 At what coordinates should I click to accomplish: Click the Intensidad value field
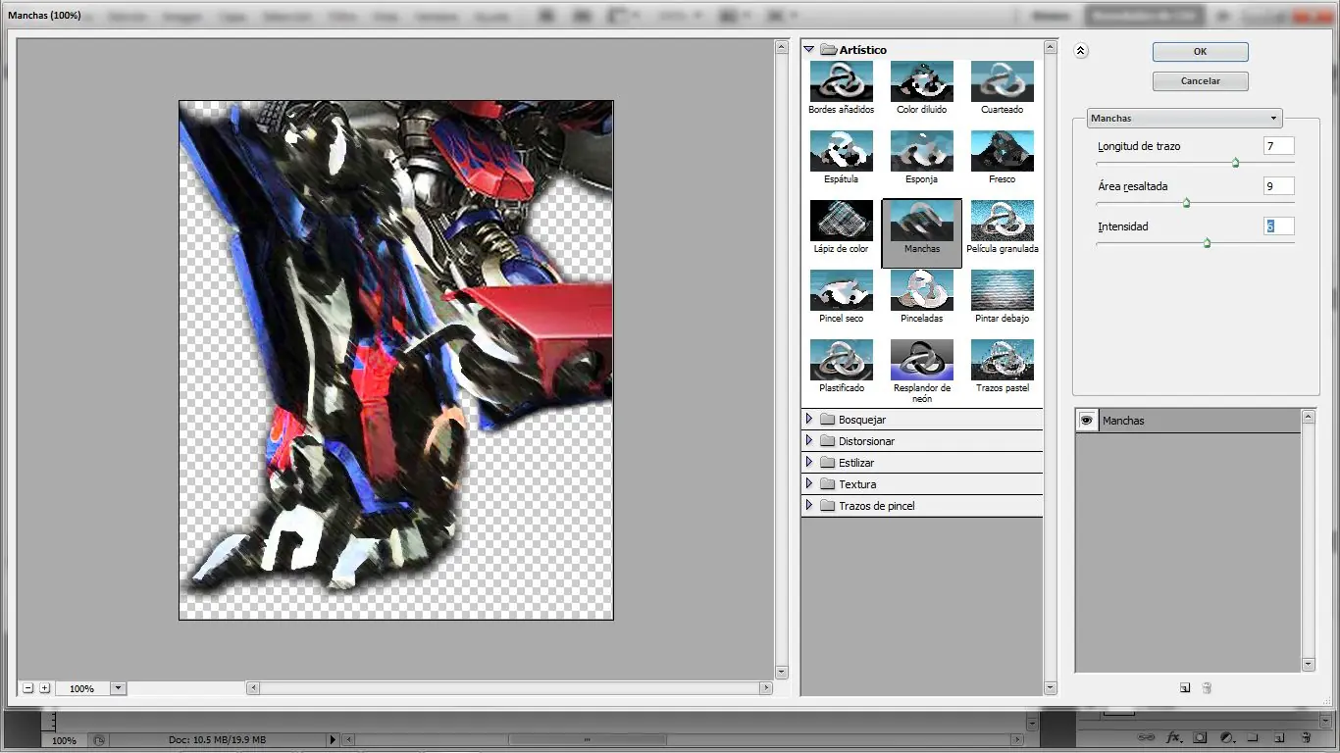pos(1279,226)
